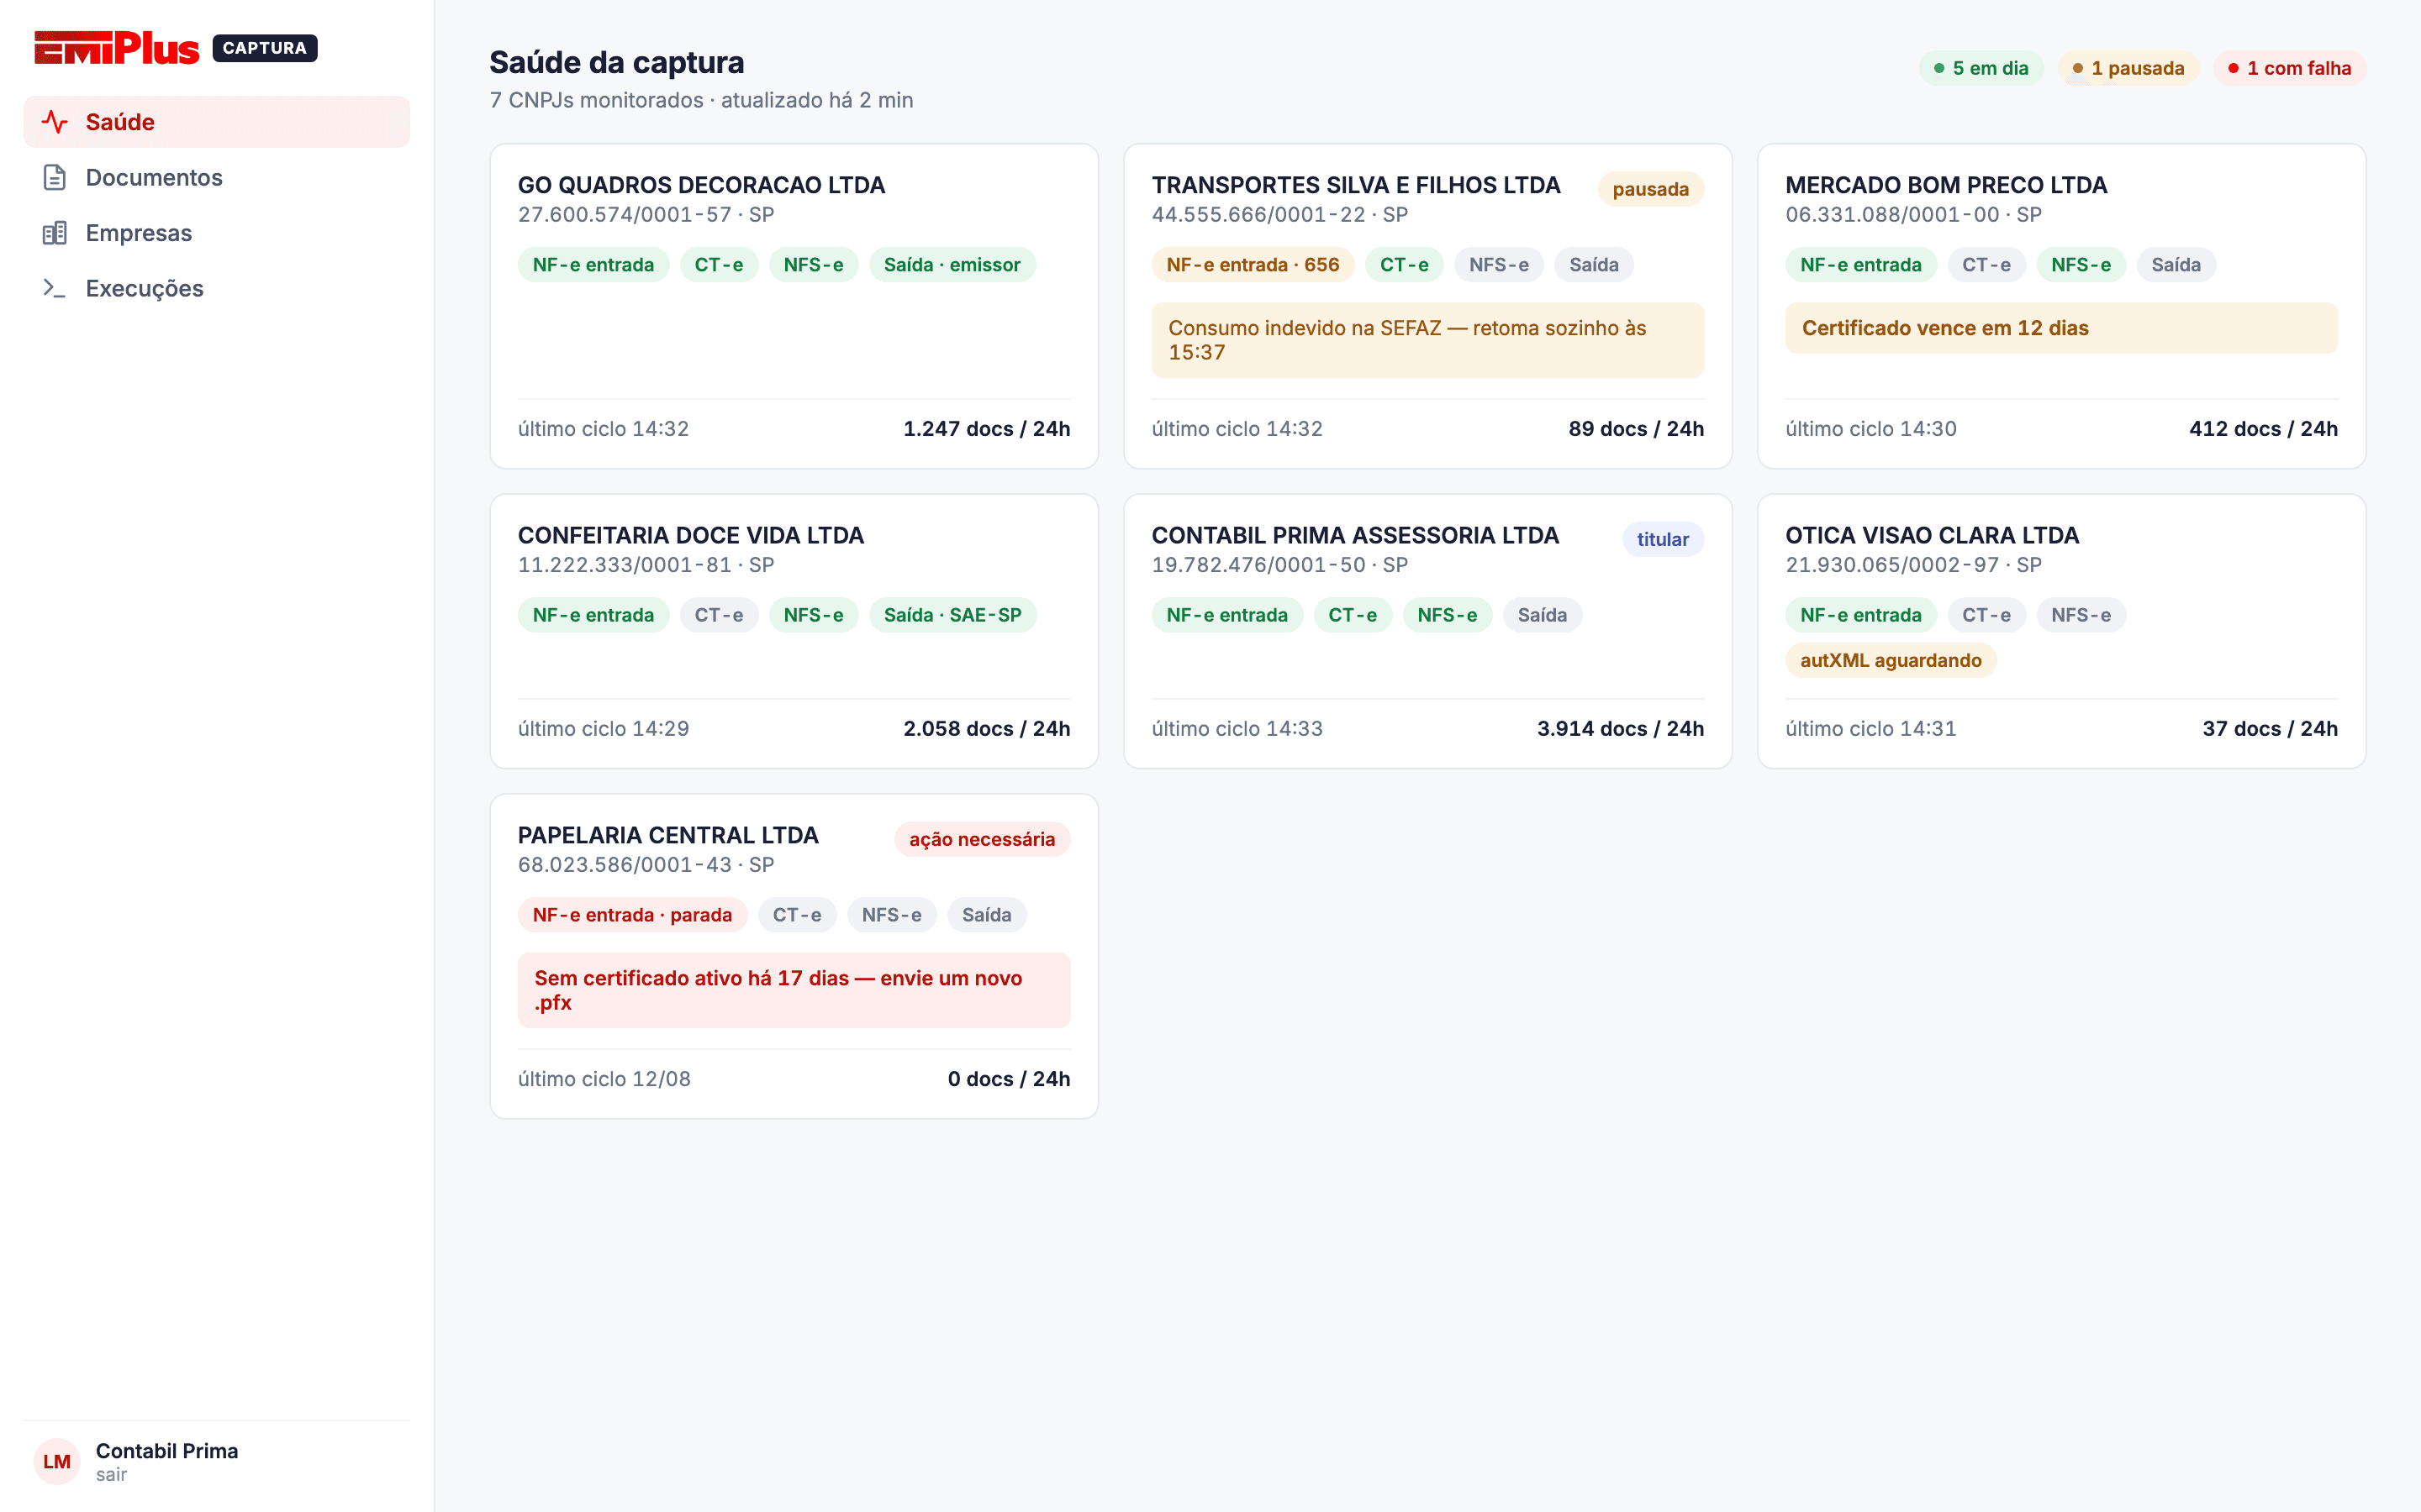The image size is (2421, 1512).
Task: Click '412 docs / 24h' count
Action: (2263, 428)
